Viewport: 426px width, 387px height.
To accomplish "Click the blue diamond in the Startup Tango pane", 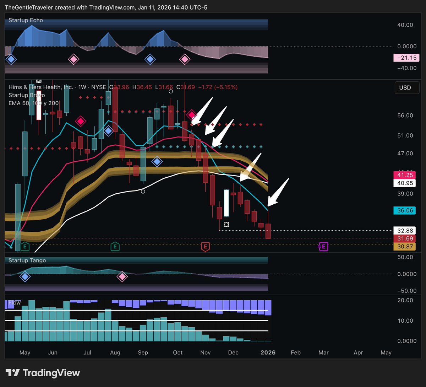I will tap(24, 276).
